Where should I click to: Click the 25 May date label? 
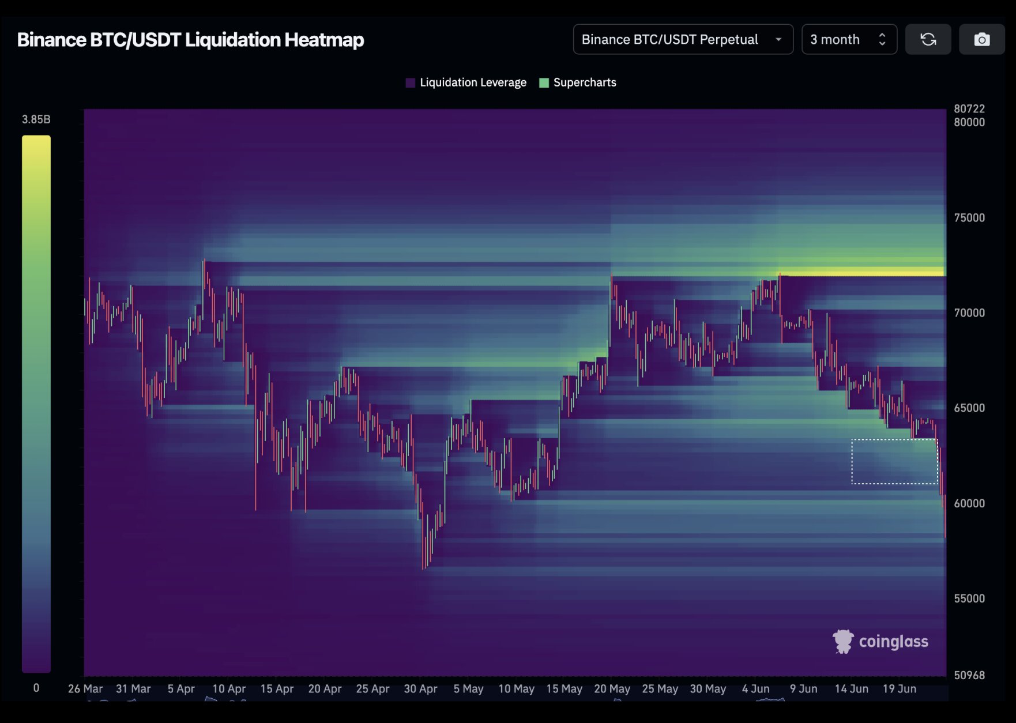click(x=660, y=688)
